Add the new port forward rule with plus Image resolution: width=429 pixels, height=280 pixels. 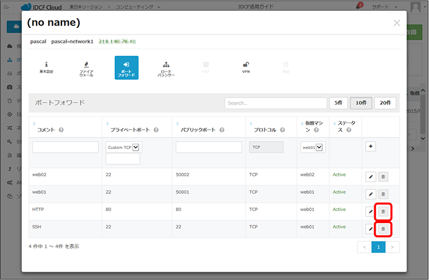tap(371, 147)
